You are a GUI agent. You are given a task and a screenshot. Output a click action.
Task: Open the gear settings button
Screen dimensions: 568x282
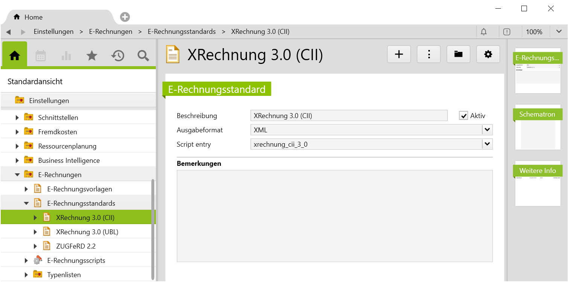tap(488, 55)
